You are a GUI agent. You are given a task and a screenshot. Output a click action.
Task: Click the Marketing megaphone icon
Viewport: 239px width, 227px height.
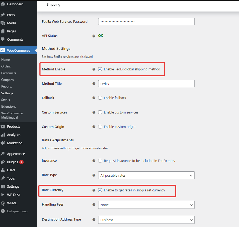pos(3,143)
